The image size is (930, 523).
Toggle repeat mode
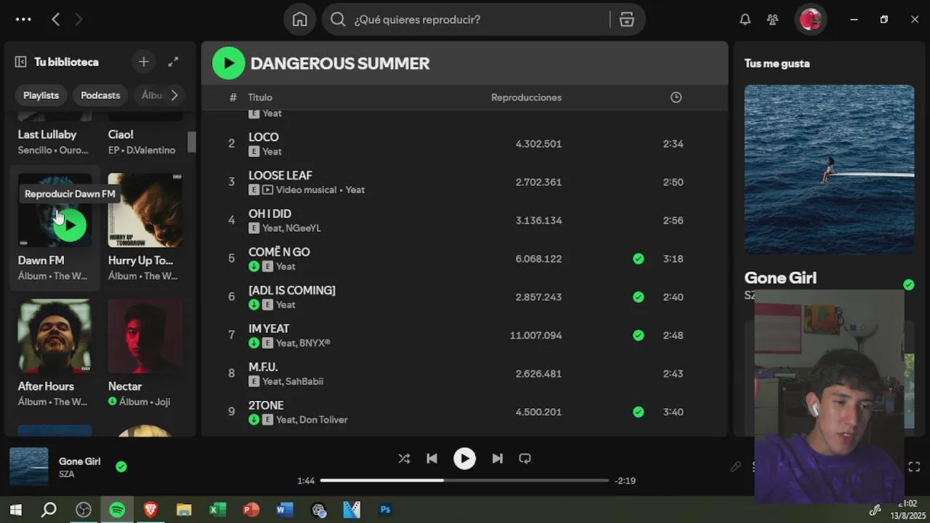tap(525, 458)
